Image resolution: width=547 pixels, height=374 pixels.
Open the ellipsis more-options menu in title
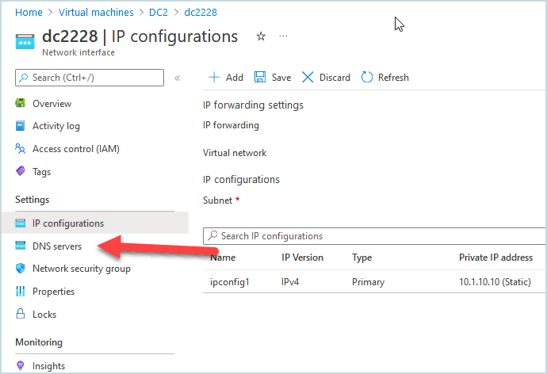pos(283,36)
